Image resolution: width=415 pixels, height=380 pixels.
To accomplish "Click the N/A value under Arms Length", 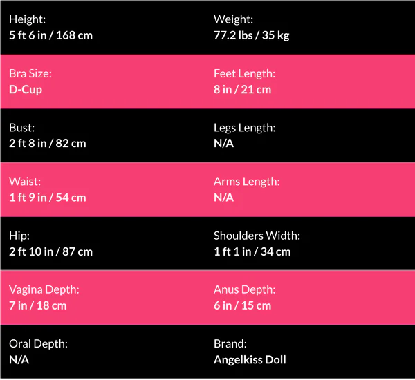I will 224,198.
